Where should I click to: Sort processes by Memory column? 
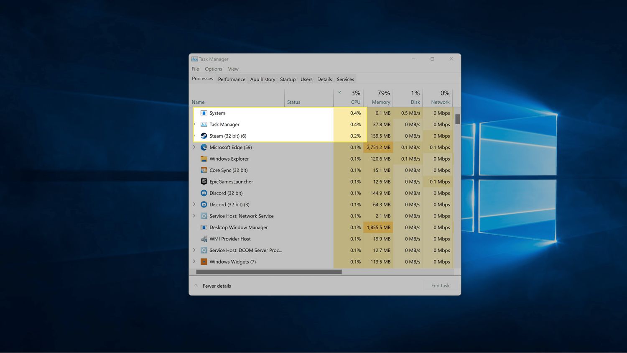380,102
